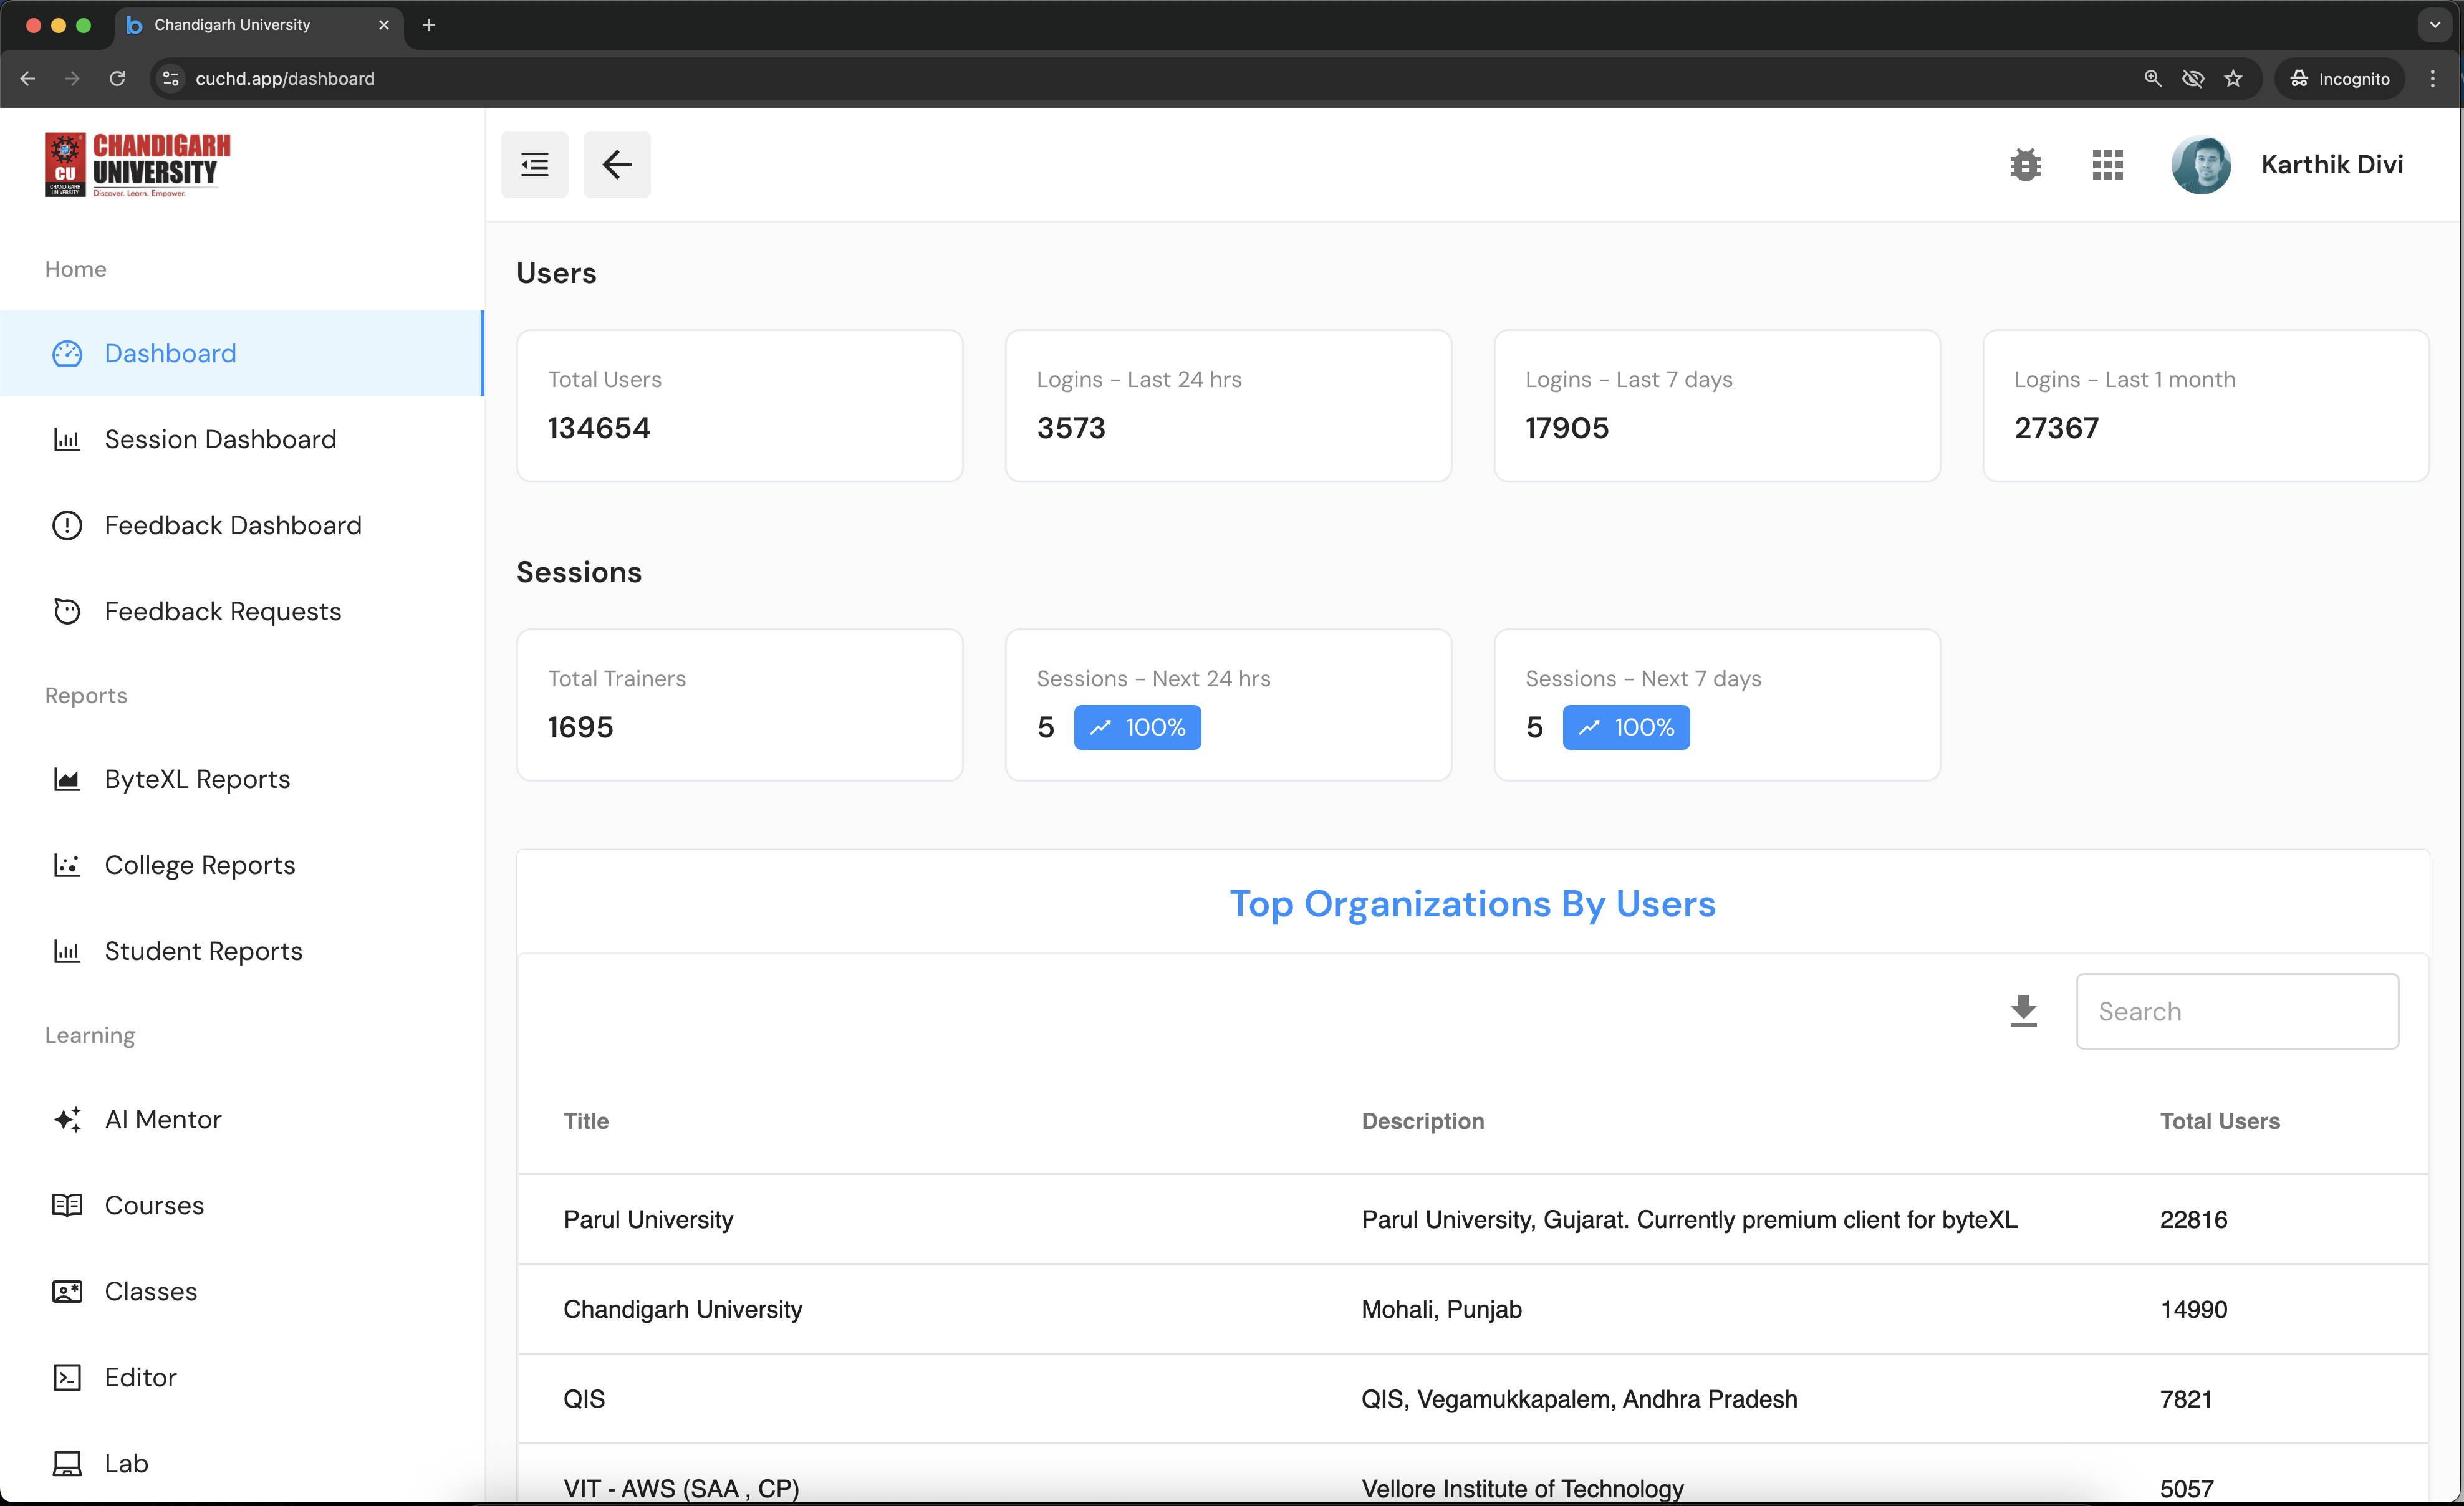
Task: Click the College Reports scatter-chart icon
Action: click(x=67, y=865)
